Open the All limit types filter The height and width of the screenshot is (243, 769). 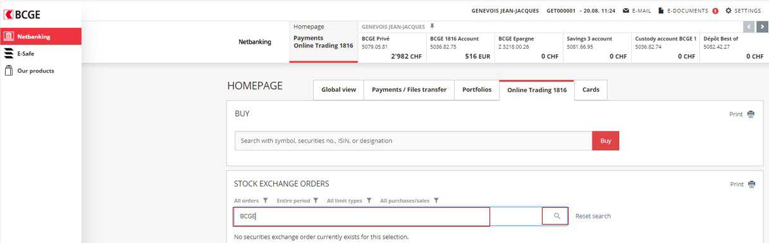tap(349, 201)
